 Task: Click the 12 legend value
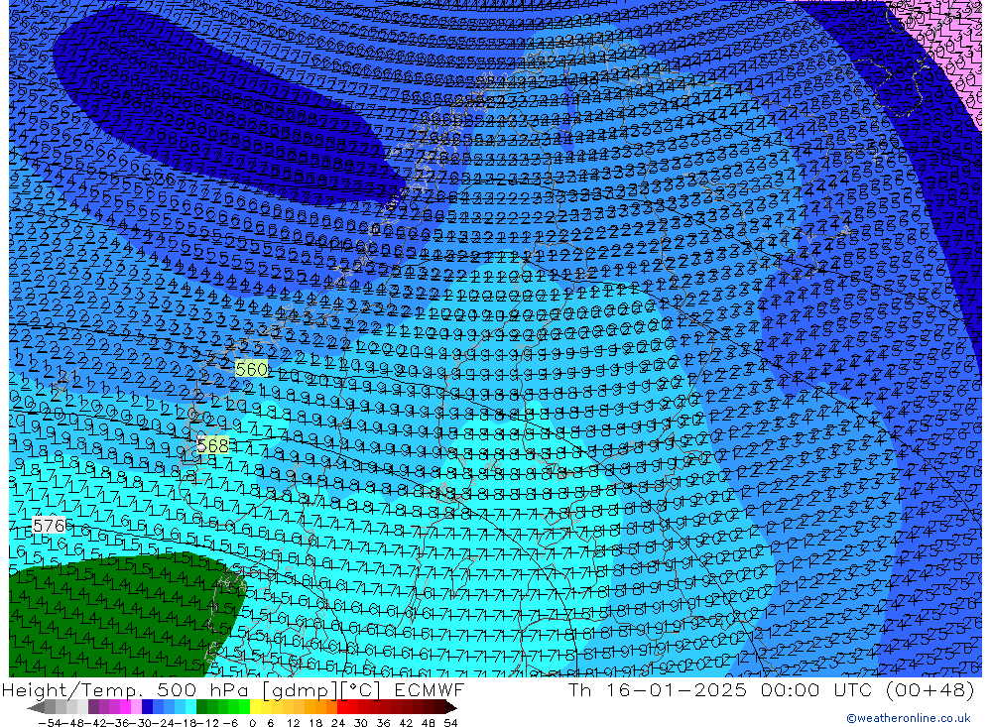click(293, 723)
